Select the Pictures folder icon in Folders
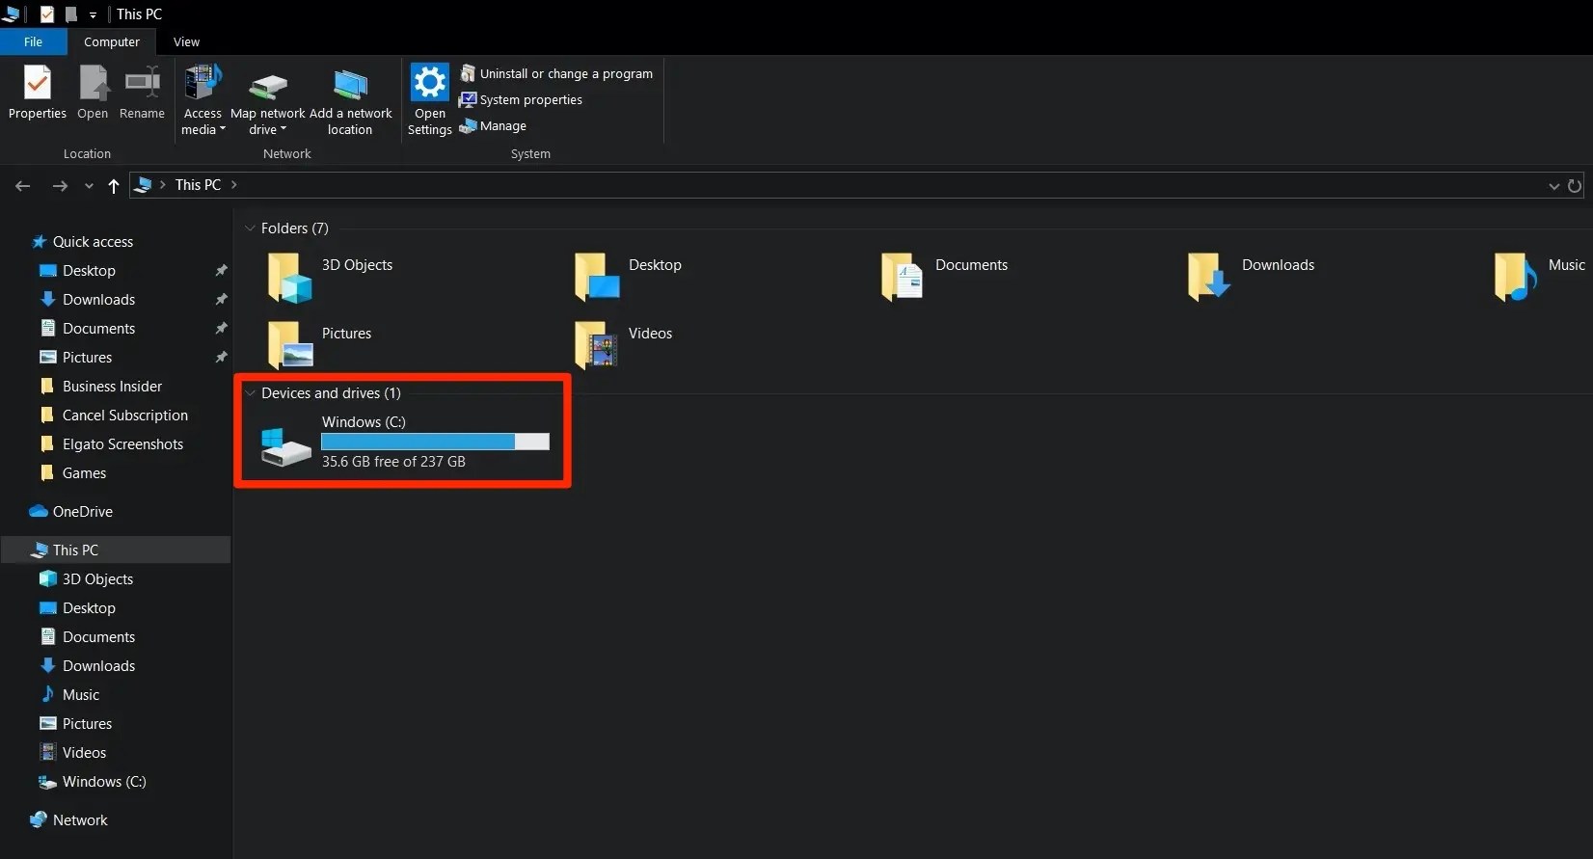Screen dimensions: 1593x859 [289, 345]
